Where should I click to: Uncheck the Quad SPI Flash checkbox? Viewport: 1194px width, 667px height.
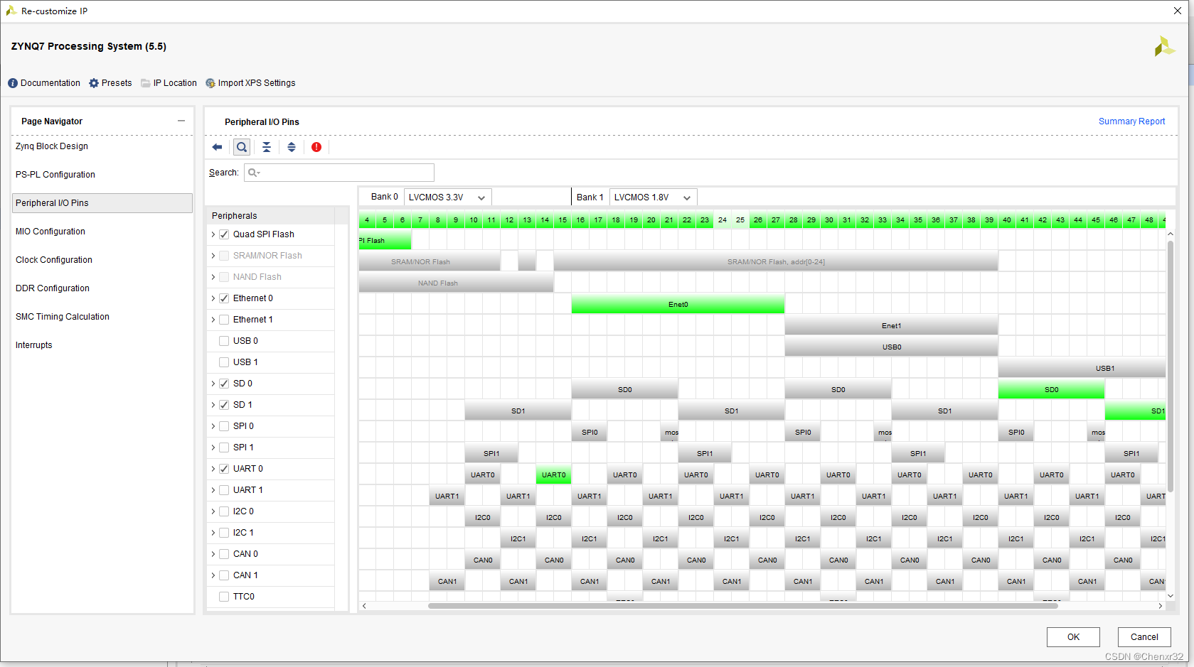tap(224, 234)
